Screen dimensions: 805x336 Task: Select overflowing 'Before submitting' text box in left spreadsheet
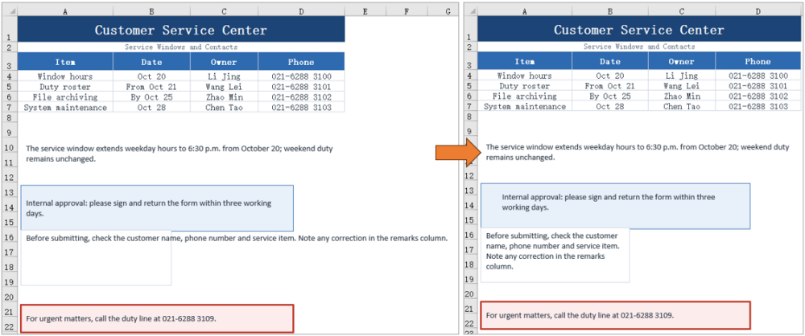click(96, 258)
